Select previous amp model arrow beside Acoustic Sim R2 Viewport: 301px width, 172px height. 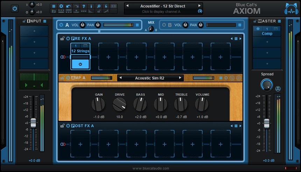tap(120, 78)
